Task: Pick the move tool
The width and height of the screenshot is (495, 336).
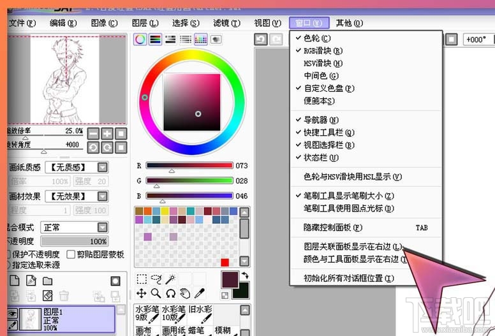Action: (142, 293)
